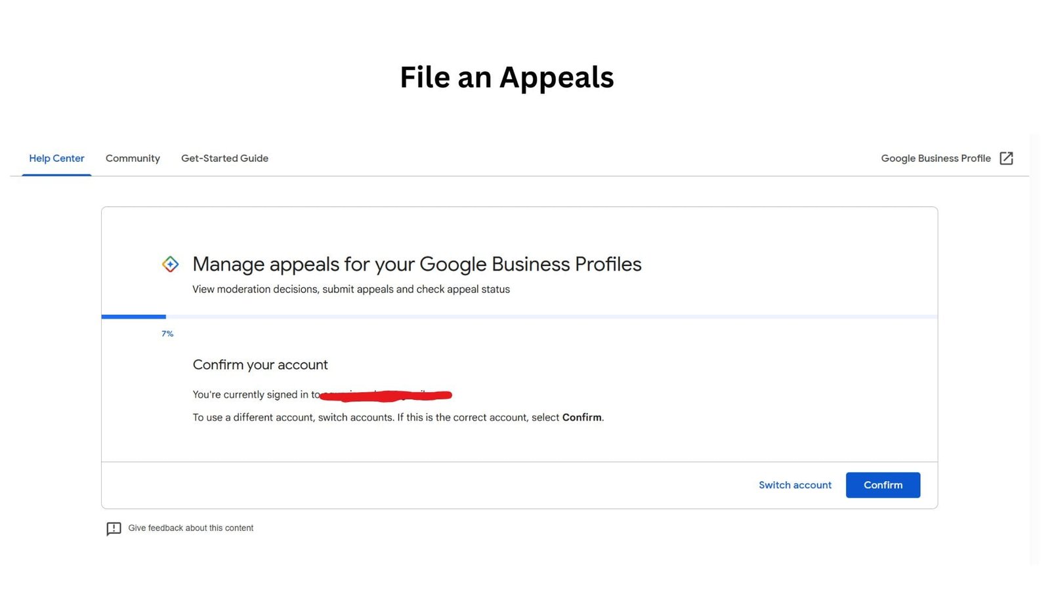Screen dimensions: 1050x590
Task: Click the Switch account link
Action: (795, 484)
